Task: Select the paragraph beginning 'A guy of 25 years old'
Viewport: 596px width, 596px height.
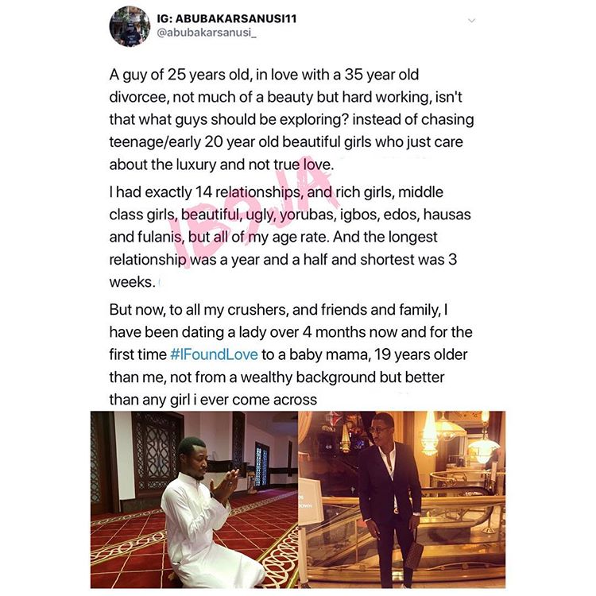Action: [x=292, y=119]
